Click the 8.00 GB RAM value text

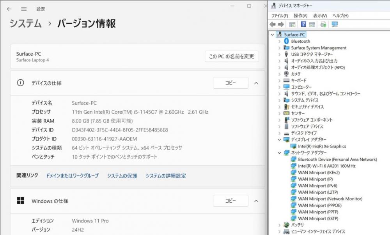[102, 121]
